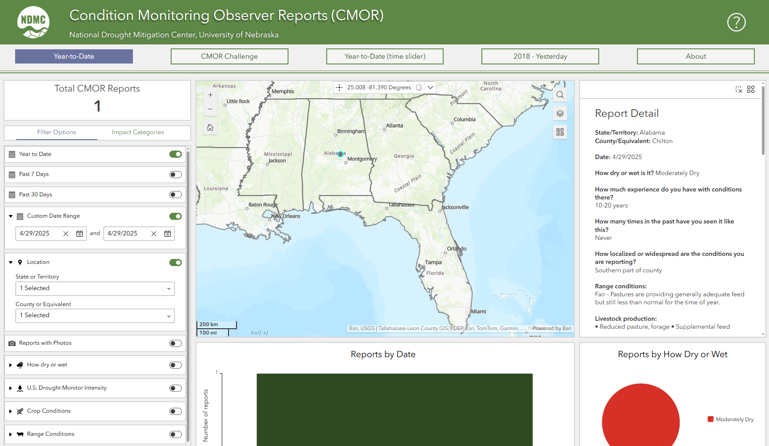Open the Report Detail grid view icon
Image resolution: width=769 pixels, height=446 pixels.
pos(751,90)
